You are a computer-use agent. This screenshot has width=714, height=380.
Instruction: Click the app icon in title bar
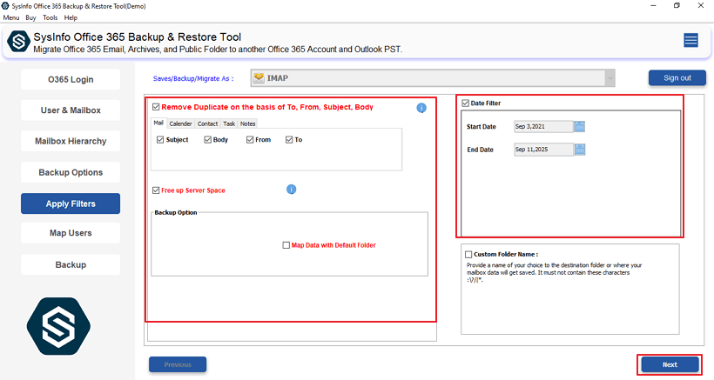click(x=5, y=6)
